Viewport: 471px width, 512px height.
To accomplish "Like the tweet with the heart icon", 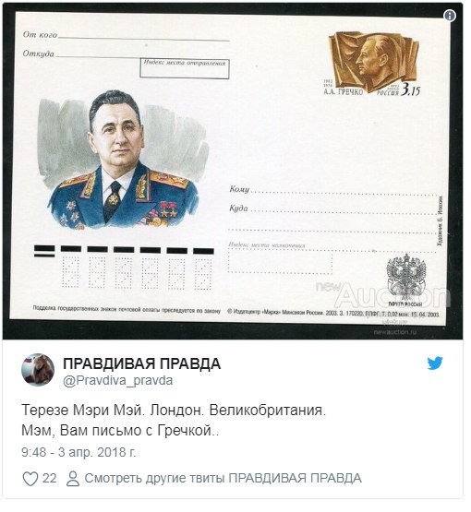I will pyautogui.click(x=30, y=479).
